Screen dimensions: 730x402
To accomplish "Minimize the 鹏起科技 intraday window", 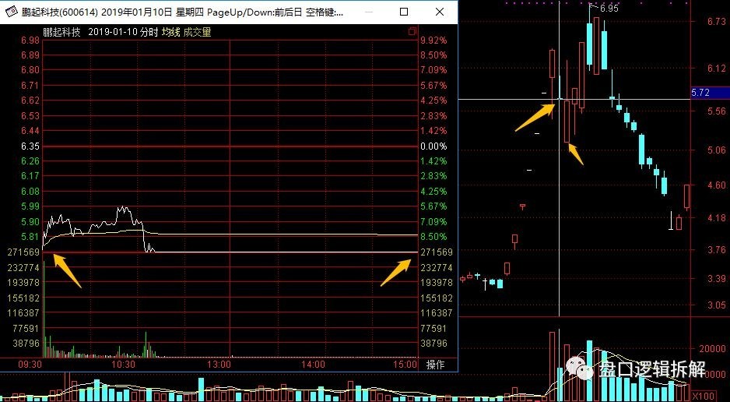I will [367, 12].
